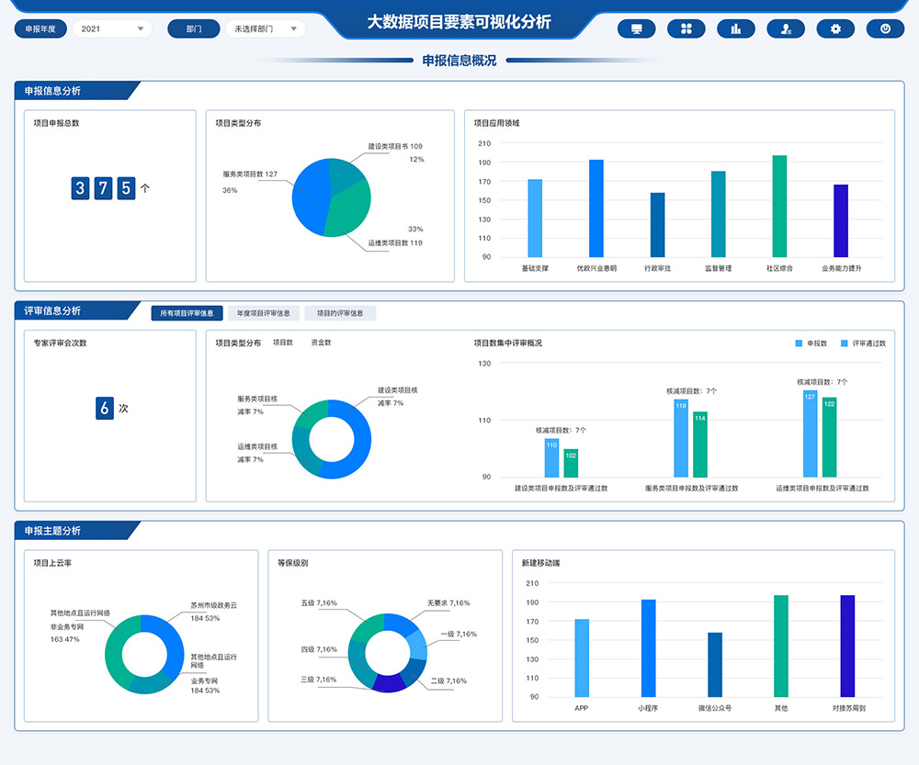Click the 大数据项目要素可视化分析 title
Screen dimensions: 919x765
(459, 22)
